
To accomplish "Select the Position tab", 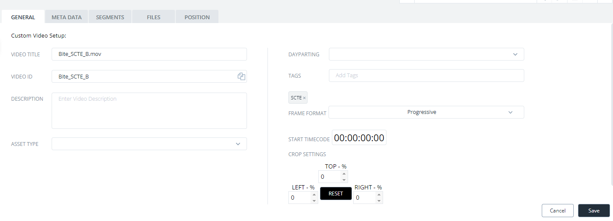I will coord(197,17).
